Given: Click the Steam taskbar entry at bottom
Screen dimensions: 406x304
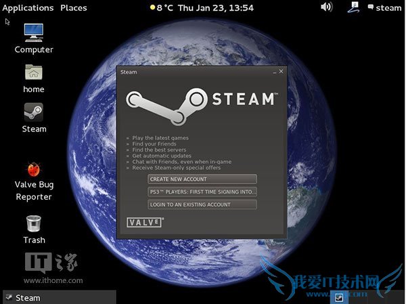Looking at the screenshot, I should (59, 297).
